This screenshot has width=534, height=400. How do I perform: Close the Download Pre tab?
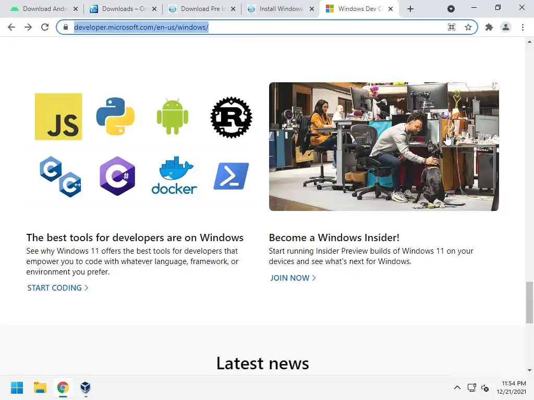tap(233, 9)
